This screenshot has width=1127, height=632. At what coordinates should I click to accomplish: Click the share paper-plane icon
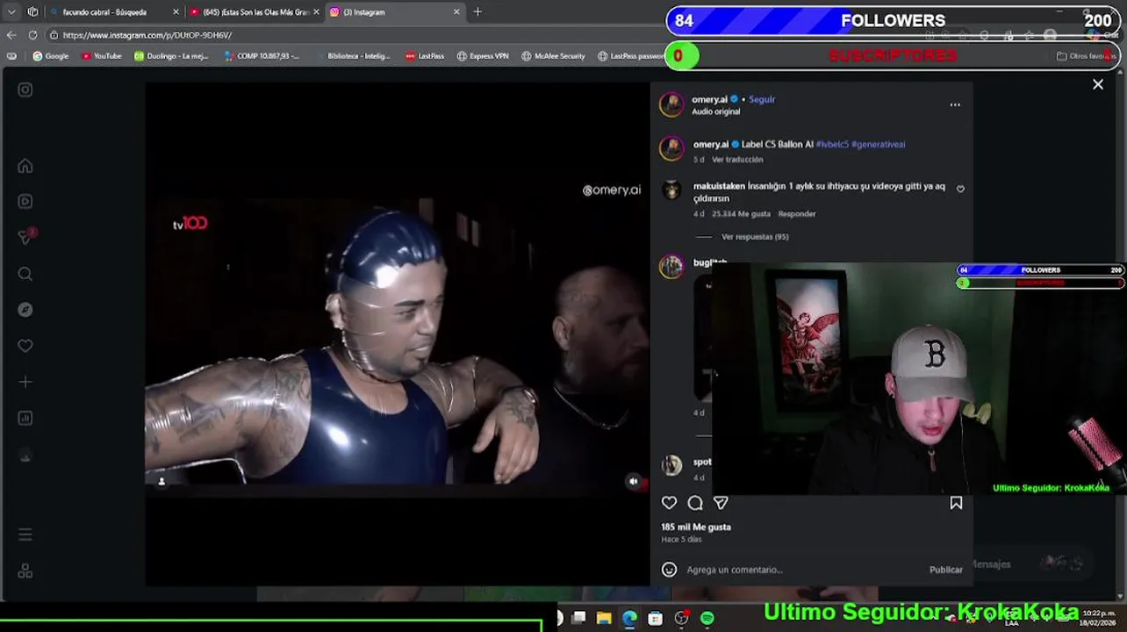point(721,503)
